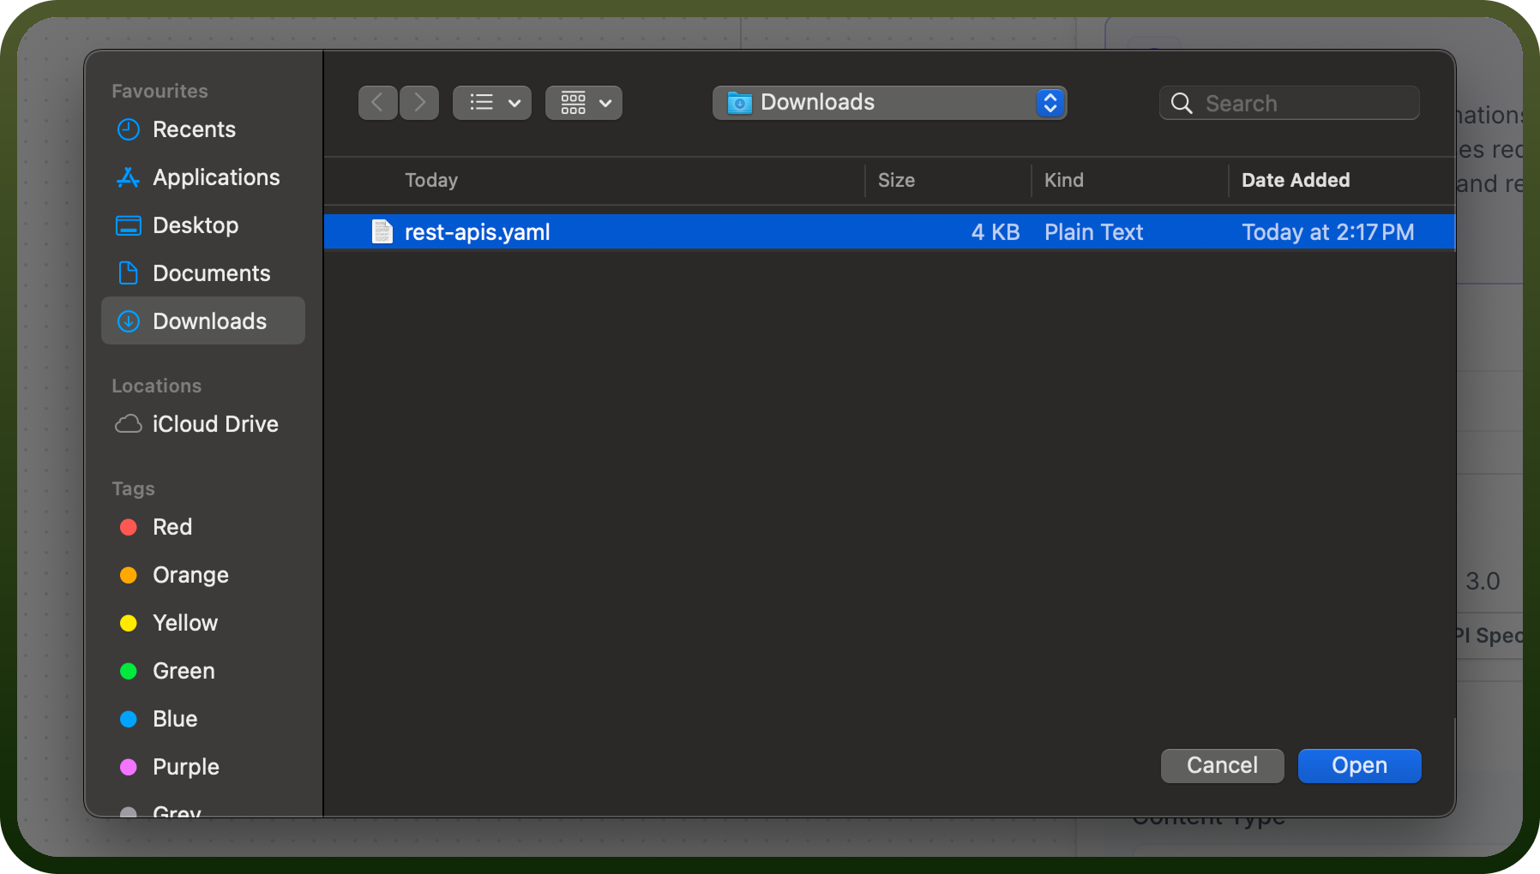Click the iCloud Drive cloud icon
The image size is (1540, 874).
129,424
